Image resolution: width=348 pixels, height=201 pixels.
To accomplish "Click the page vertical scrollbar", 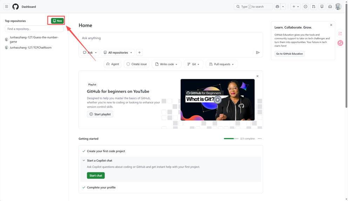I will (346, 55).
